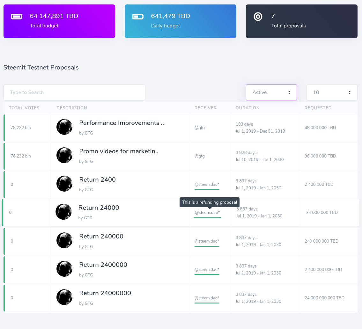The width and height of the screenshot is (362, 329).
Task: Click @gtg receiver in Performance Improvements row
Action: pyautogui.click(x=199, y=128)
